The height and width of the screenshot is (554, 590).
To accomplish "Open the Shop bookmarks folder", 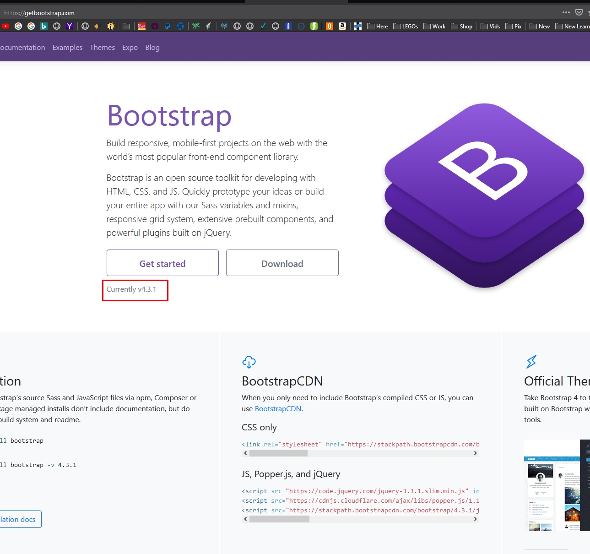I will tap(461, 26).
